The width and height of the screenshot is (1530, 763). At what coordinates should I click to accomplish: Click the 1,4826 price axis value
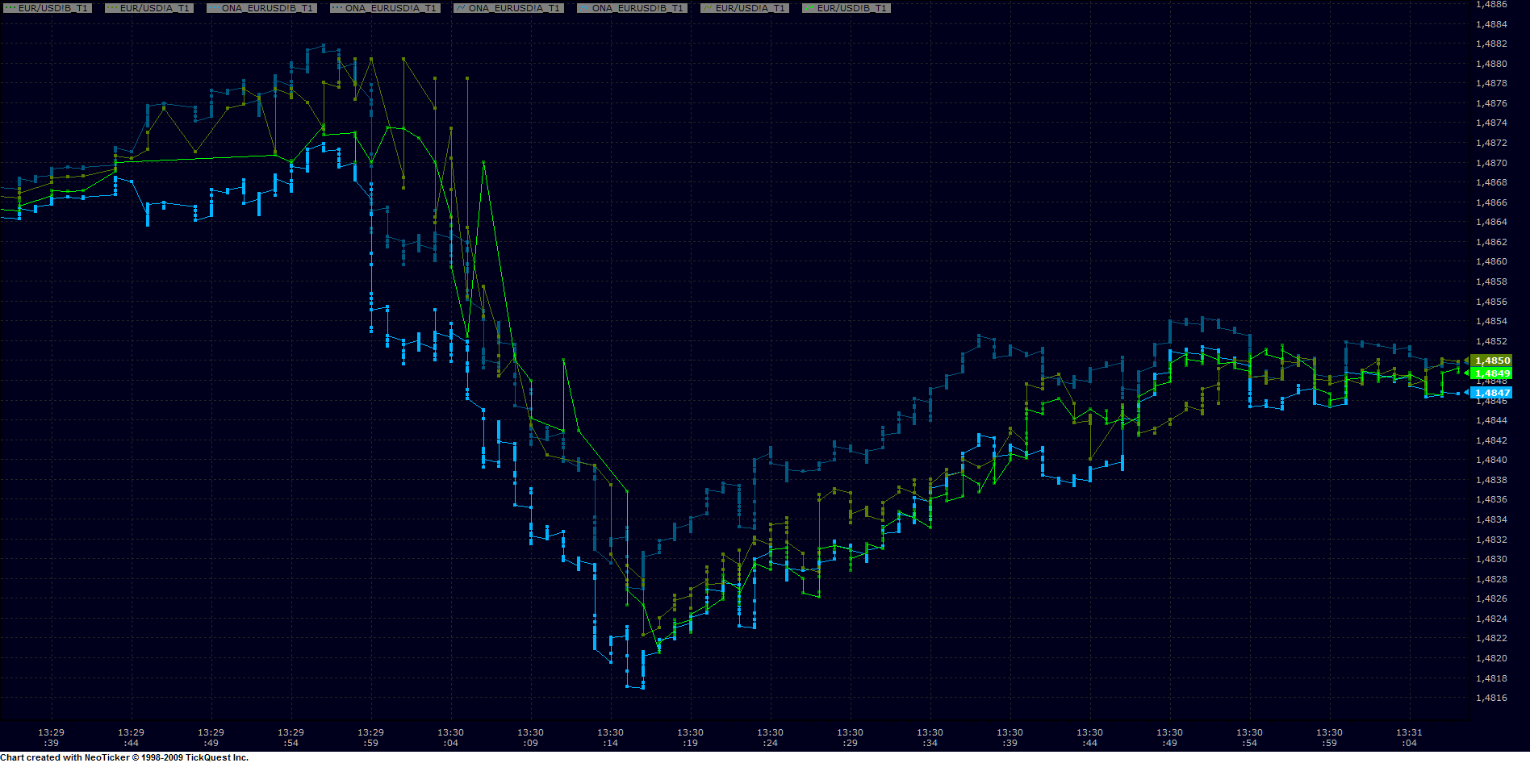pos(1491,598)
